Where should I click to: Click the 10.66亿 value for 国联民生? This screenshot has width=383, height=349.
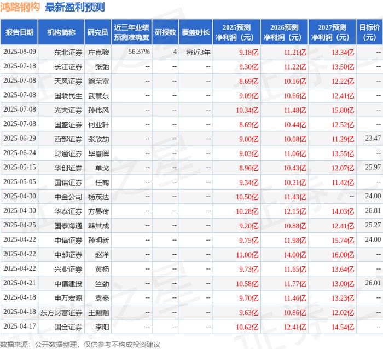tap(295, 96)
